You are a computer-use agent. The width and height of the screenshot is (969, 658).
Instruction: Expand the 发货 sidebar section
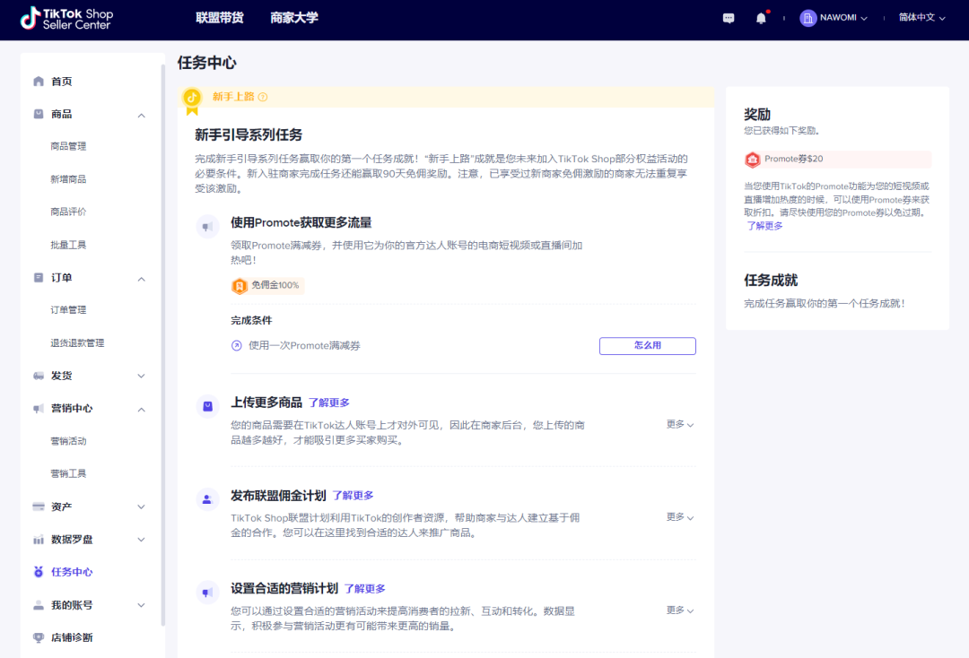[141, 376]
